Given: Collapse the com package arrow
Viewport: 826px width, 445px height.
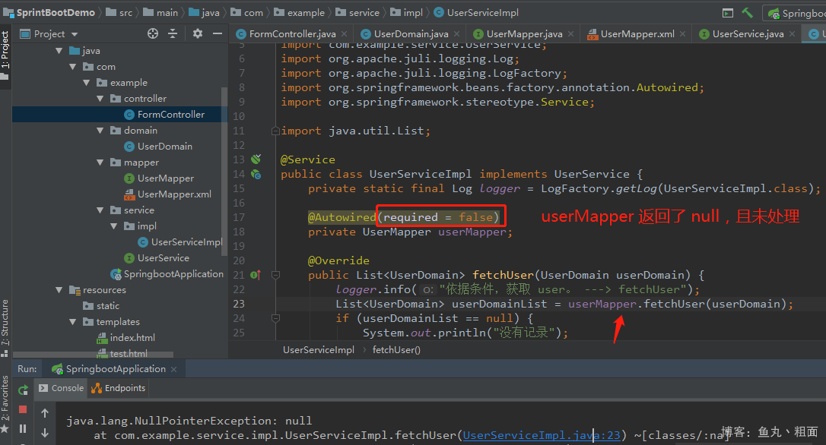Looking at the screenshot, I should (73, 67).
